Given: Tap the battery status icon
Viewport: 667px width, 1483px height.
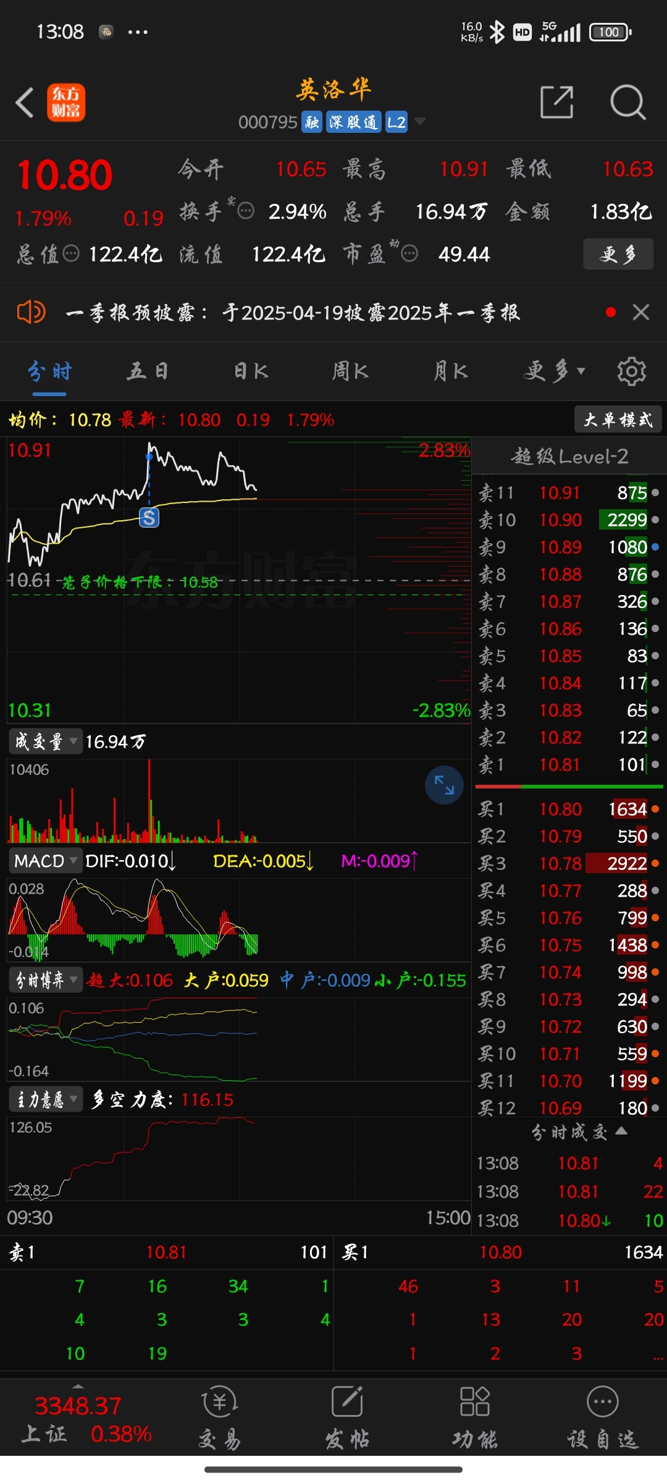Looking at the screenshot, I should 610,32.
